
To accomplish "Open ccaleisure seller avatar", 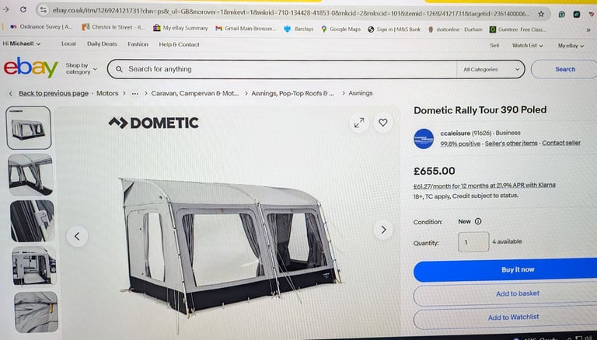I will click(424, 139).
